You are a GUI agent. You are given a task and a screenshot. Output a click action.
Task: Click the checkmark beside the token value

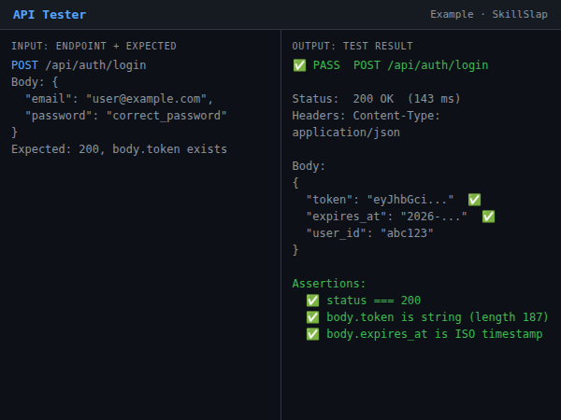click(474, 200)
